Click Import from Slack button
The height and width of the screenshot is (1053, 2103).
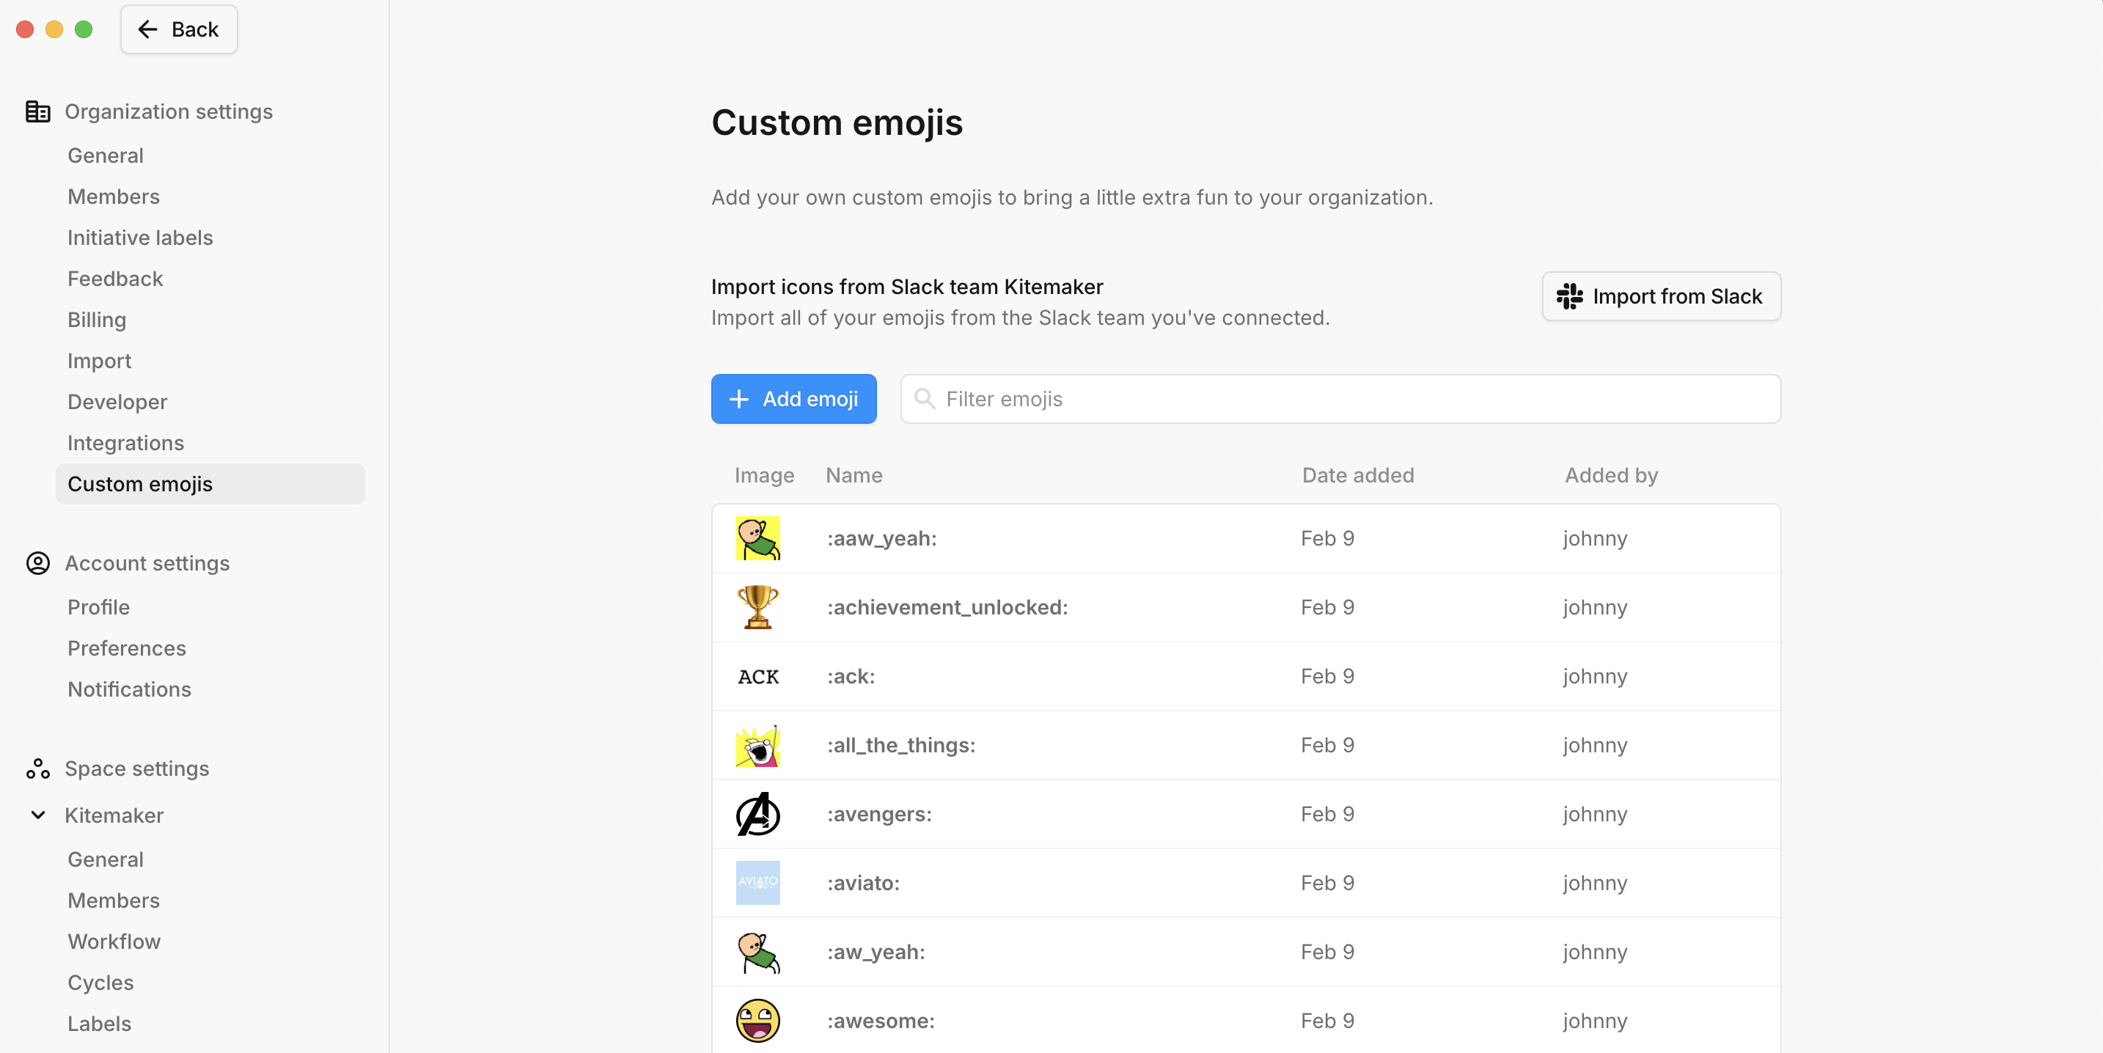pos(1661,296)
